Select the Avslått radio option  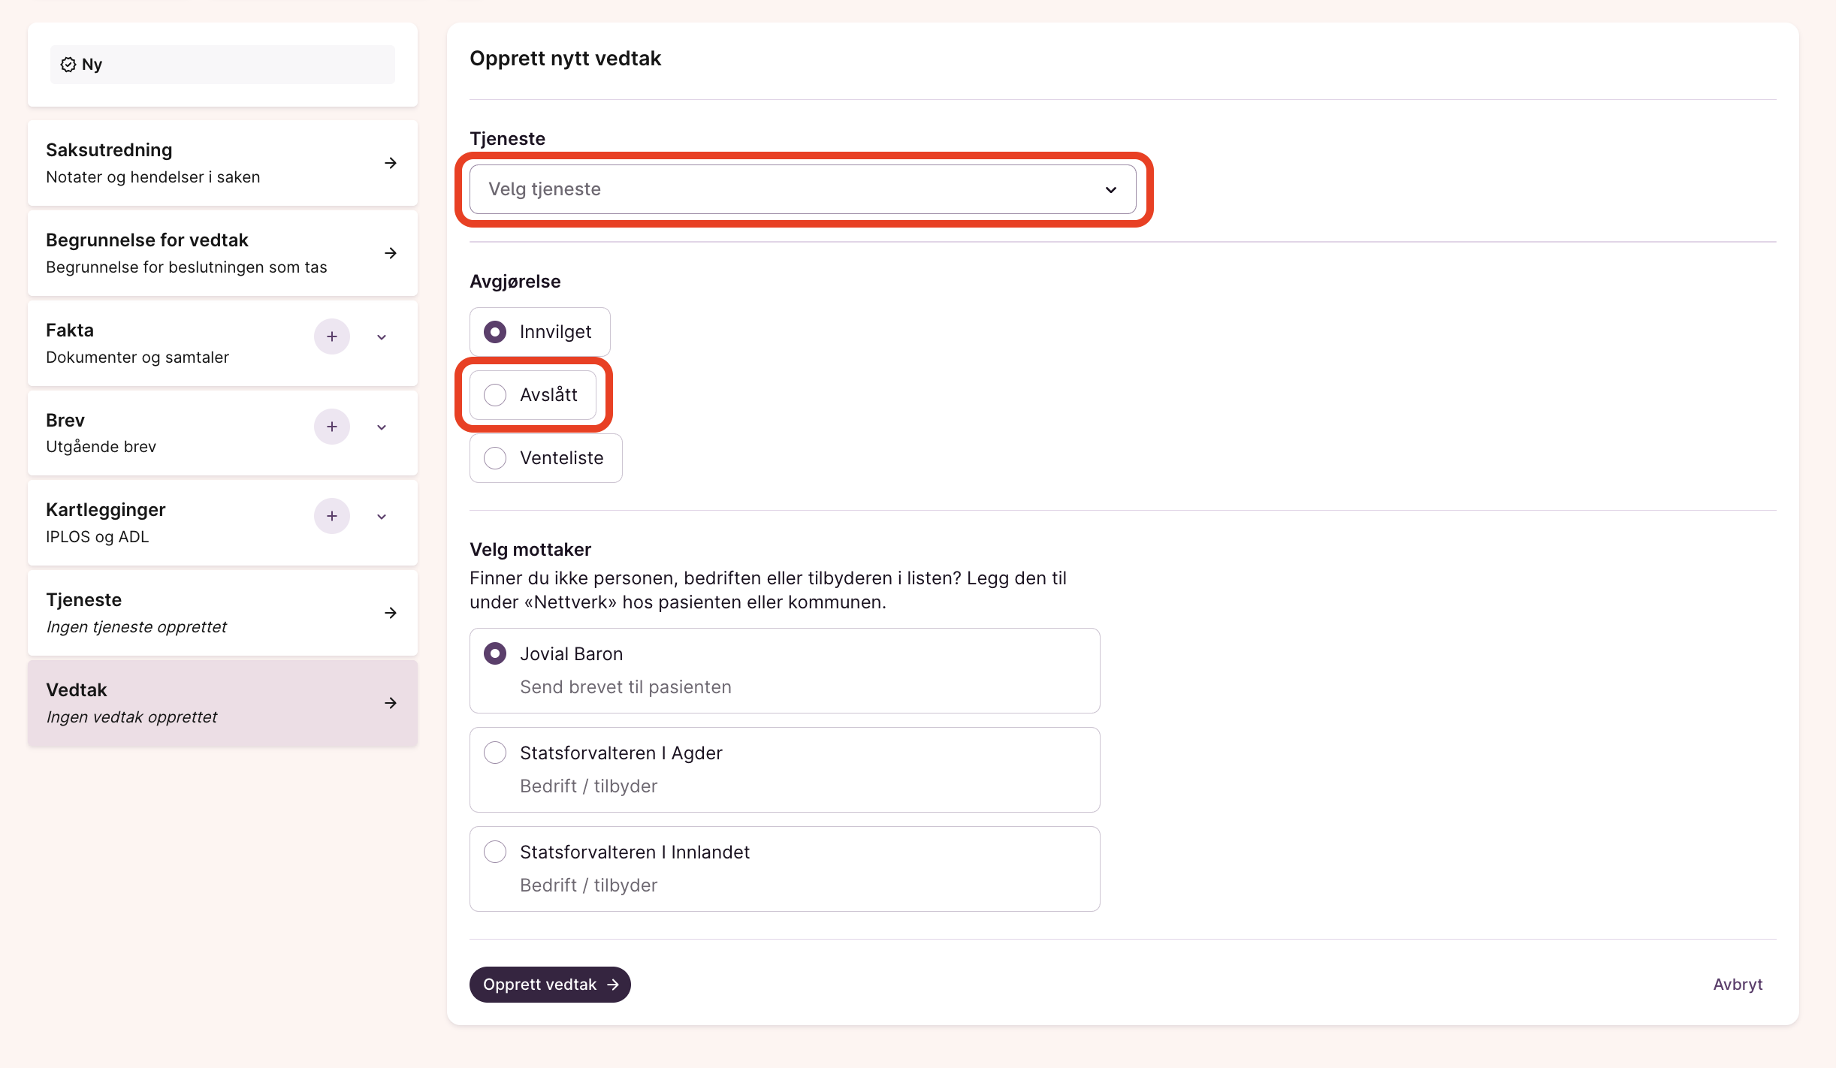point(495,395)
